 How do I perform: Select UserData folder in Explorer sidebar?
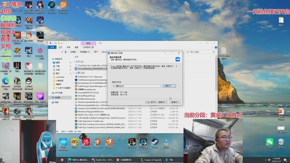coord(60,77)
